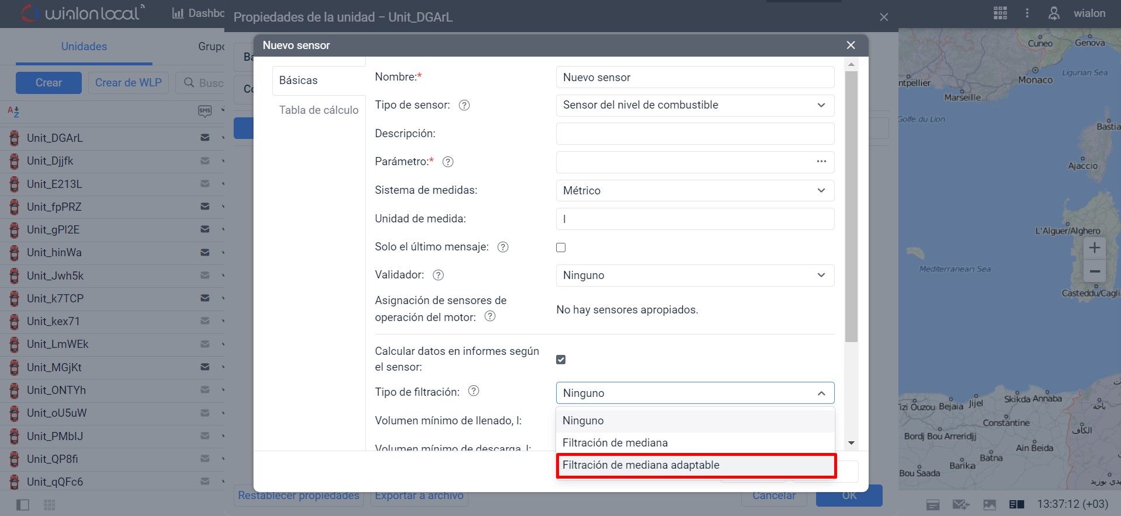
Task: Enable Solo el último mensaje checkbox
Action: click(x=561, y=247)
